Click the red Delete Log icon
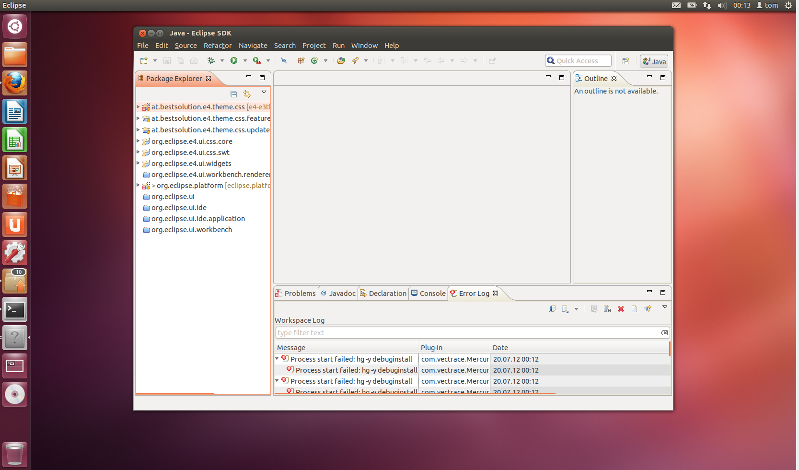The image size is (799, 470). [x=621, y=309]
